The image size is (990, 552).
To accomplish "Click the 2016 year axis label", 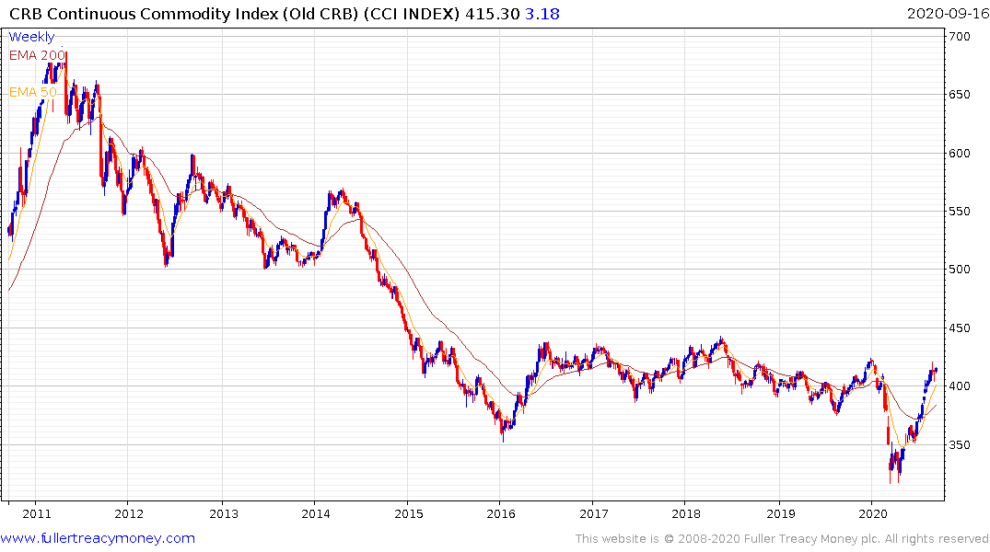I will pos(501,513).
